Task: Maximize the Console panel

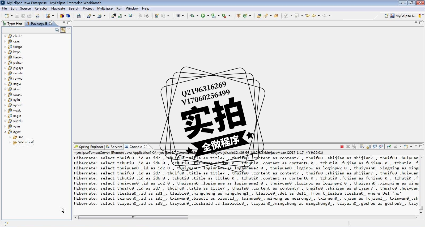Action: pos(421,146)
